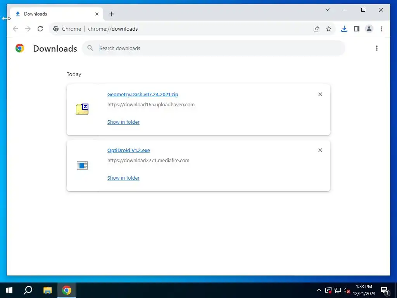Image resolution: width=397 pixels, height=298 pixels.
Task: Open File Explorer from taskbar
Action: point(47,290)
